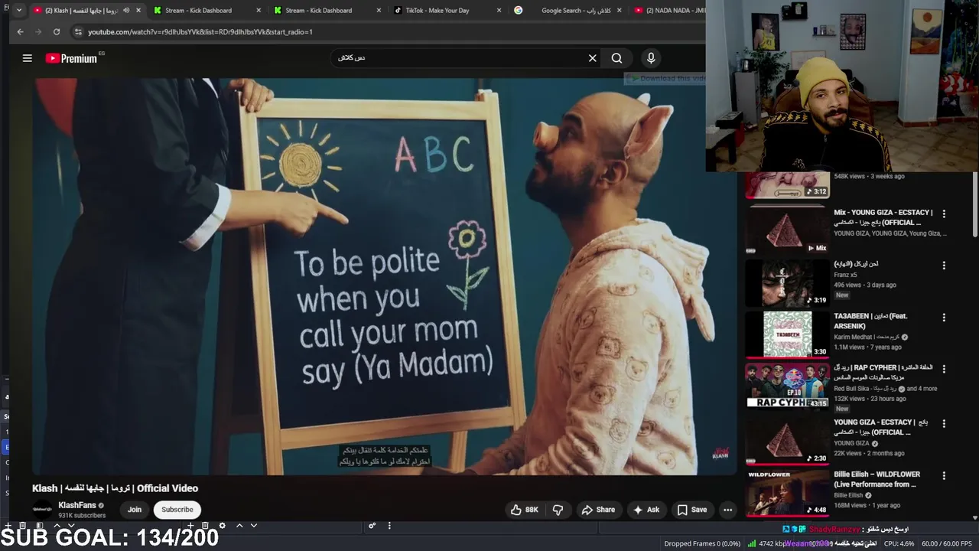Open options for Billie Eilish WILDFLOWER video
This screenshot has width=979, height=551.
coord(944,475)
